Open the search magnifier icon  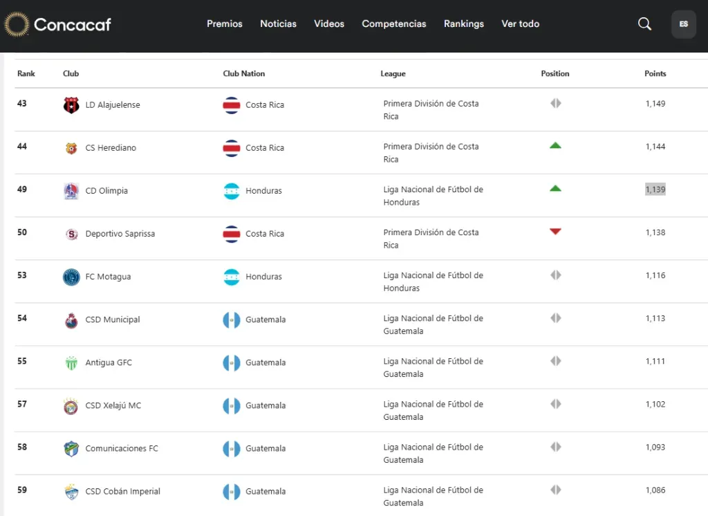click(644, 24)
